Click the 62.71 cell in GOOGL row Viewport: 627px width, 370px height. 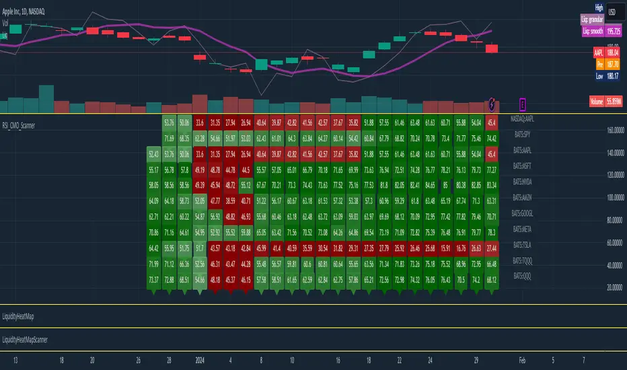pyautogui.click(x=153, y=217)
